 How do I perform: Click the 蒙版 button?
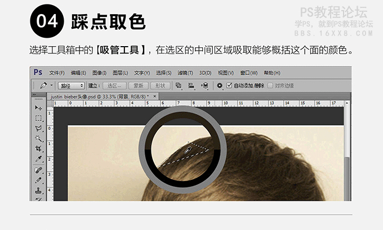[139, 85]
